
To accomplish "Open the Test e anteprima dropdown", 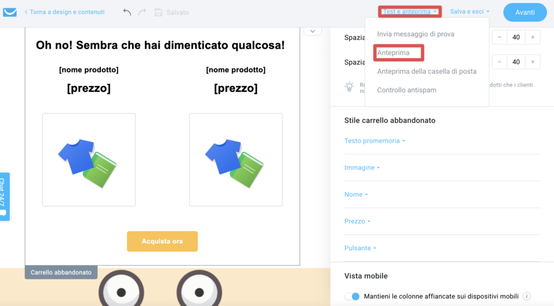I will [x=410, y=12].
